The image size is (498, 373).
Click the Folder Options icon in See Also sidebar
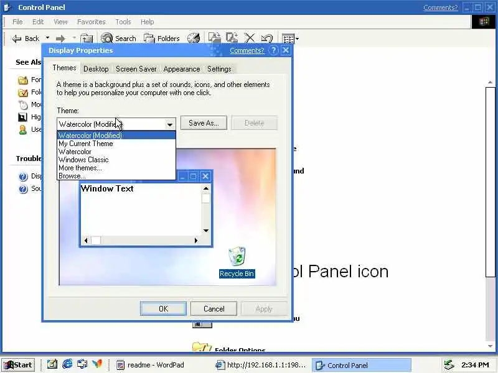point(23,92)
